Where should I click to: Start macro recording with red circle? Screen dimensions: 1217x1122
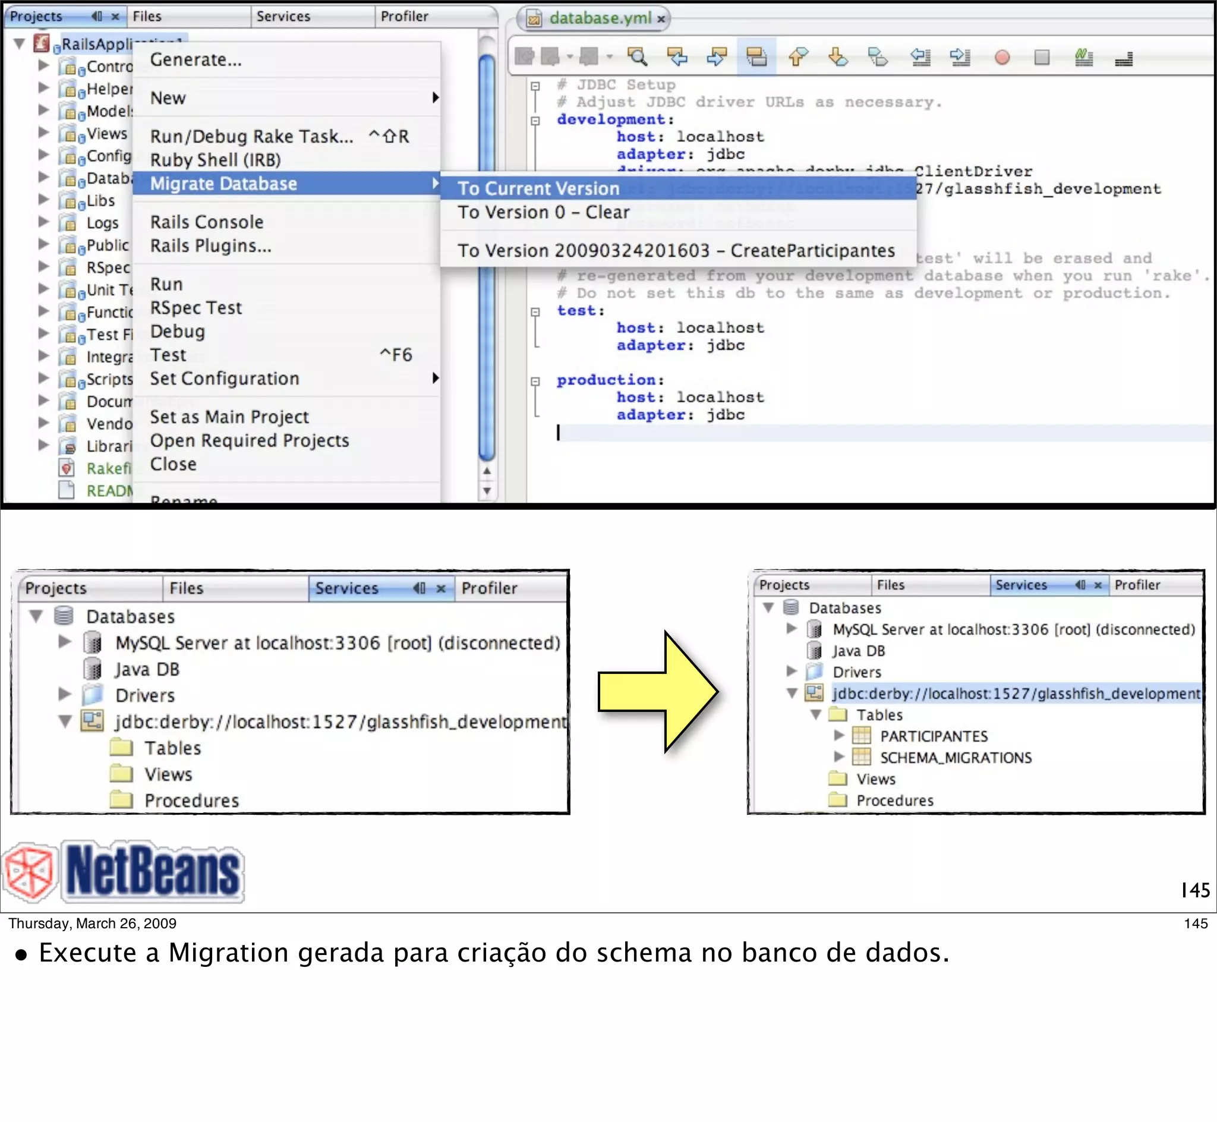[1002, 58]
